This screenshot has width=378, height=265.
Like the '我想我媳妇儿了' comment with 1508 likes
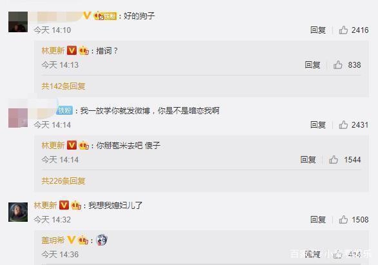click(343, 220)
